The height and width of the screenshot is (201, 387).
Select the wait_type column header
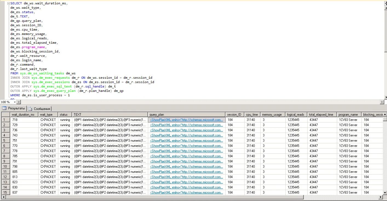click(x=48, y=115)
